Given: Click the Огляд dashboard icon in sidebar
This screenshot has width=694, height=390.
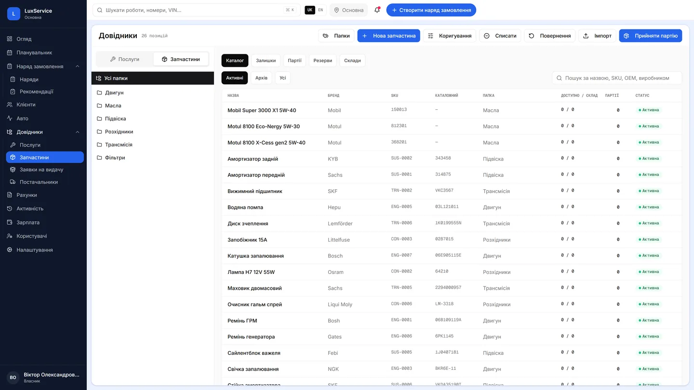Looking at the screenshot, I should tap(10, 39).
